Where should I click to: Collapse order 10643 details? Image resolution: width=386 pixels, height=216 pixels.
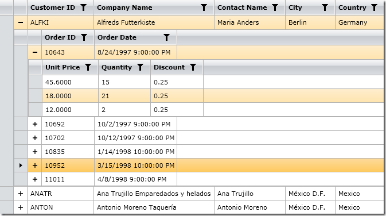[x=35, y=52]
